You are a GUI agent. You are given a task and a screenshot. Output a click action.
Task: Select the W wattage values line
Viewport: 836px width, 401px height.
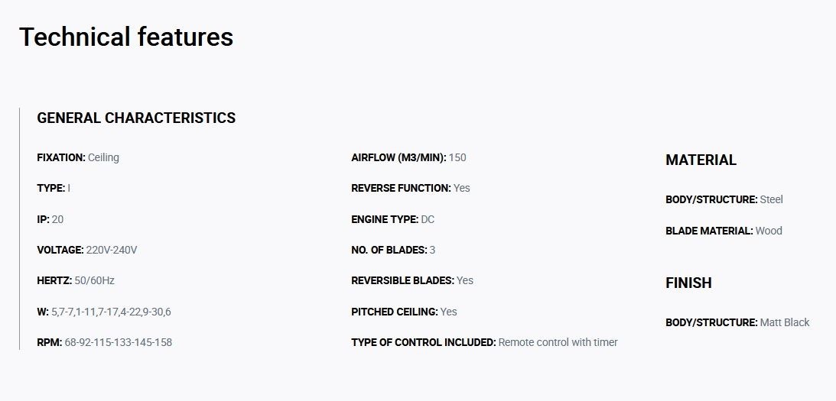pos(104,312)
